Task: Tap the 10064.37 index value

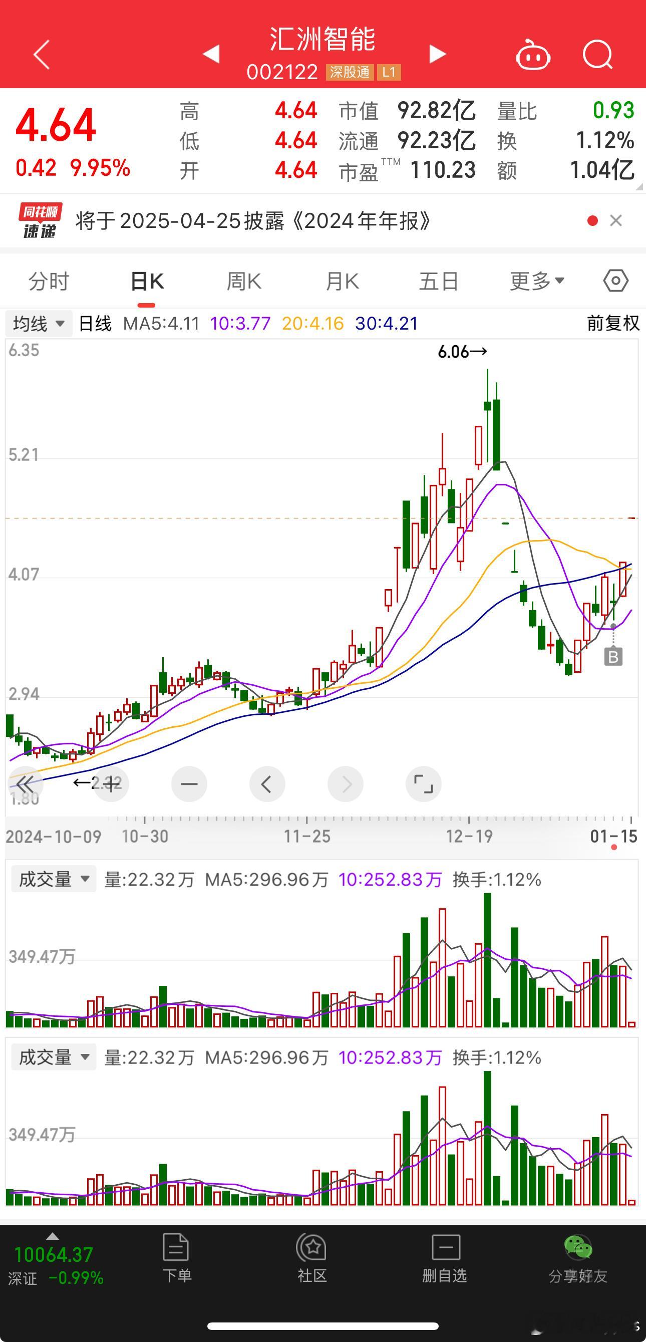Action: (x=54, y=1254)
